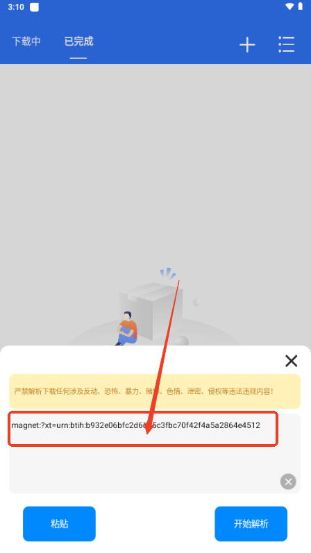The image size is (311, 553).
Task: Tap the 3:10 clock in status bar
Action: [x=16, y=7]
